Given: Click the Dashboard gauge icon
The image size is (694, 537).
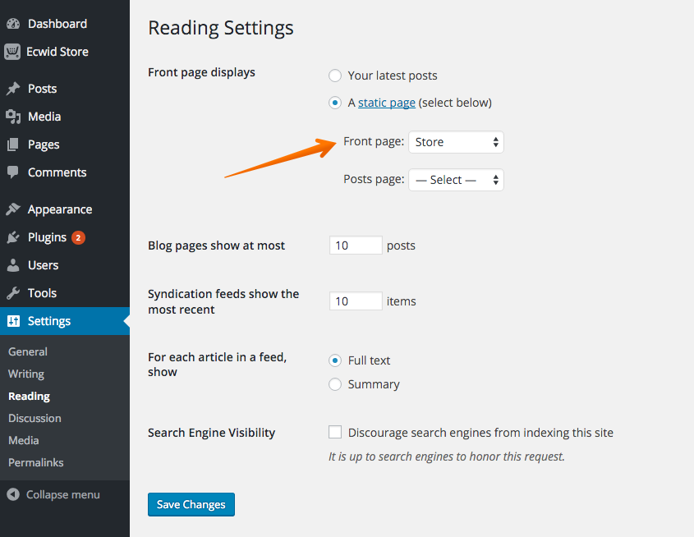Looking at the screenshot, I should (x=12, y=24).
